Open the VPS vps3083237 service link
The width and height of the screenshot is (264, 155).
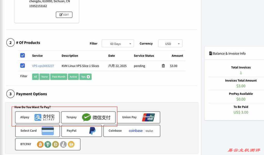(43, 66)
